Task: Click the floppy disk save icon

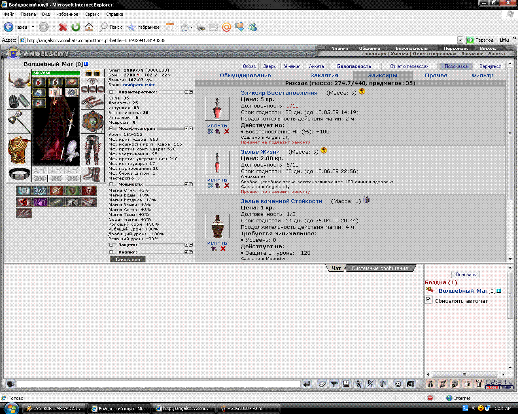Action: click(x=346, y=384)
